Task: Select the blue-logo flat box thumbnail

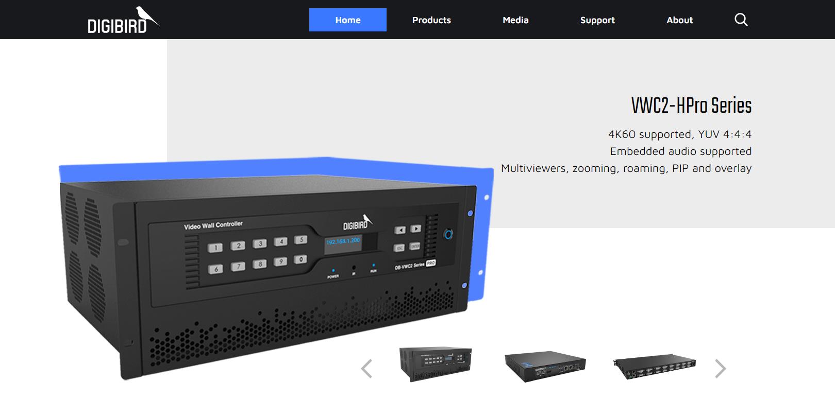Action: [545, 367]
